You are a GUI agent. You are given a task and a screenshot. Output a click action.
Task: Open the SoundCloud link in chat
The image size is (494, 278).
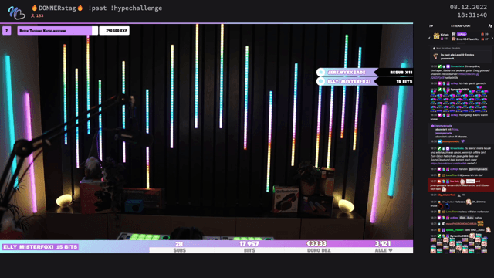pos(448,163)
